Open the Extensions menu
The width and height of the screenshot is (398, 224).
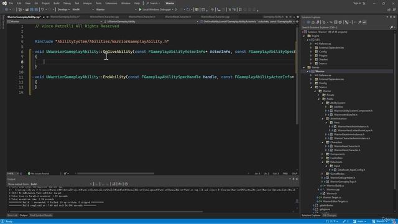(111, 3)
